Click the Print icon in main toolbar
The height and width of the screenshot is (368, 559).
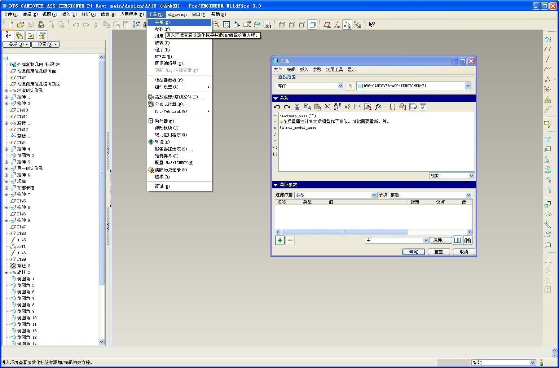(x=41, y=25)
